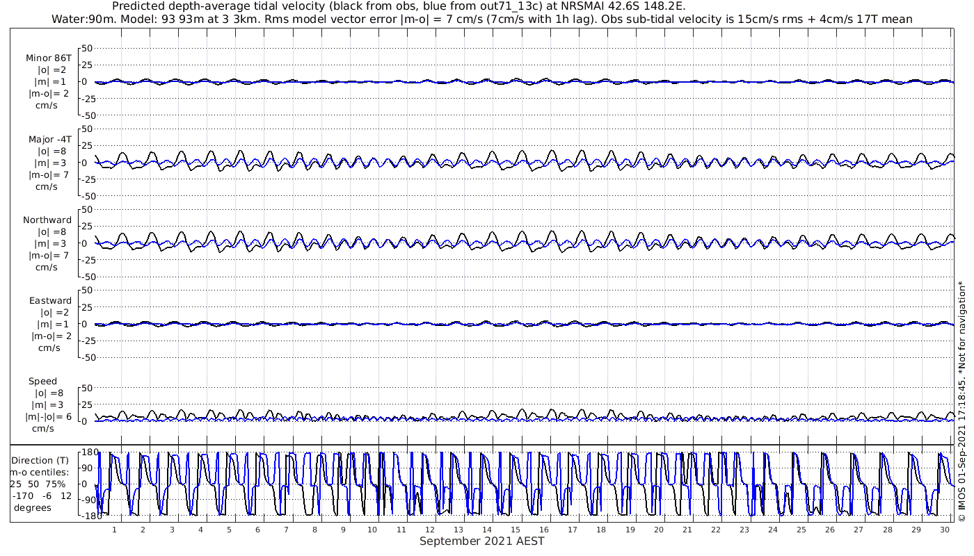Click the 'Speed' panel label
974x556 pixels.
point(43,382)
